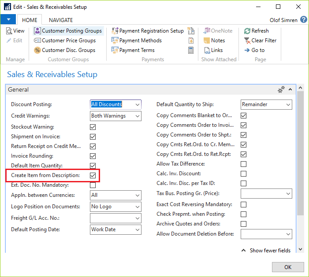Open Payment Terms
This screenshot has width=309, height=277.
pyautogui.click(x=133, y=50)
